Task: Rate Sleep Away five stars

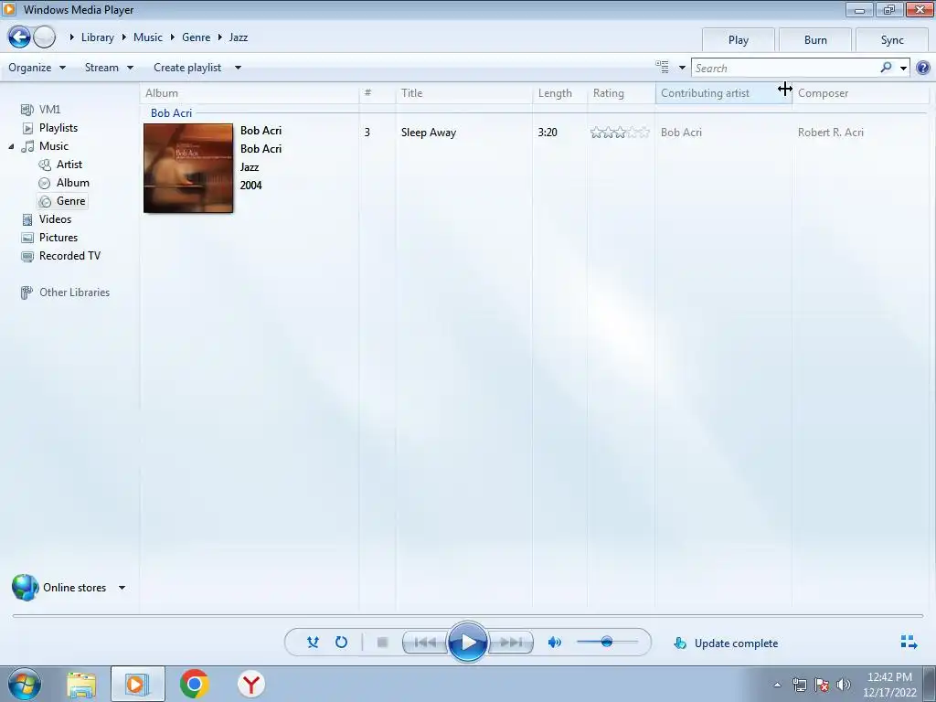Action: click(643, 133)
